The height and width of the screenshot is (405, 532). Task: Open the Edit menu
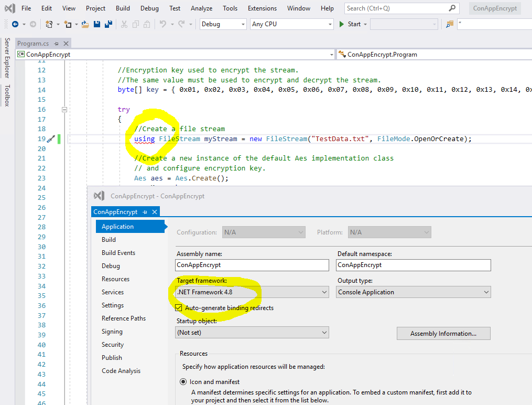point(47,8)
